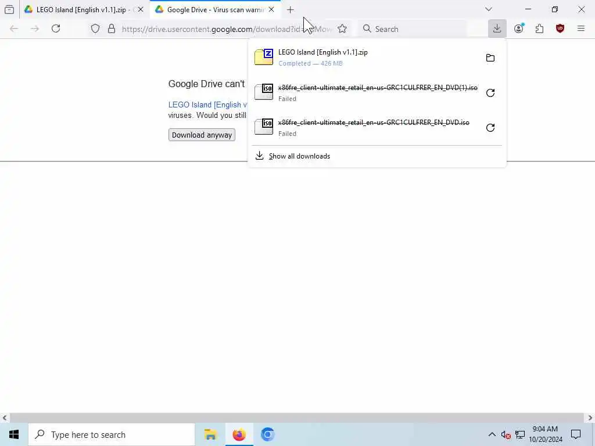
Task: Click iso file icon for EN_DVD.iso
Action: 264,127
